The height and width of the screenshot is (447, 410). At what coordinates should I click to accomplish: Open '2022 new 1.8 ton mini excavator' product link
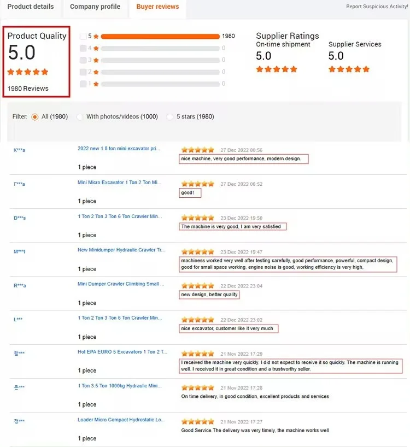pyautogui.click(x=119, y=148)
